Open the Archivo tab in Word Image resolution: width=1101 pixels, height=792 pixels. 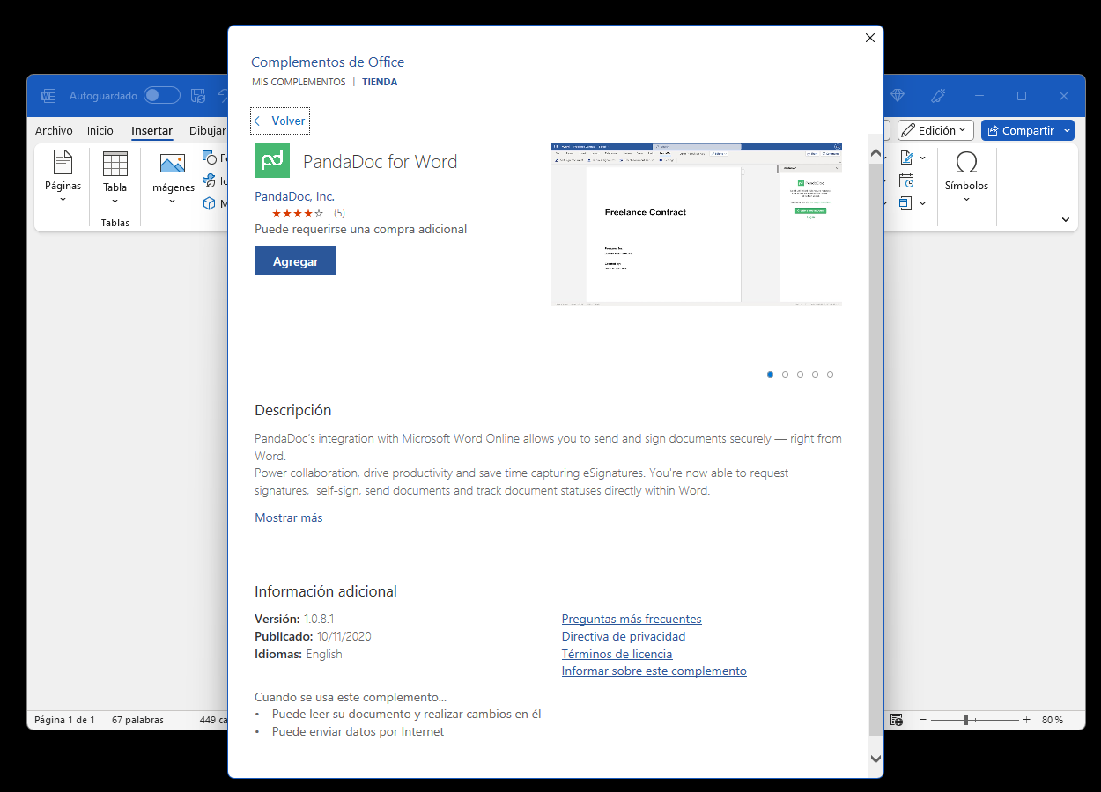[x=54, y=130]
